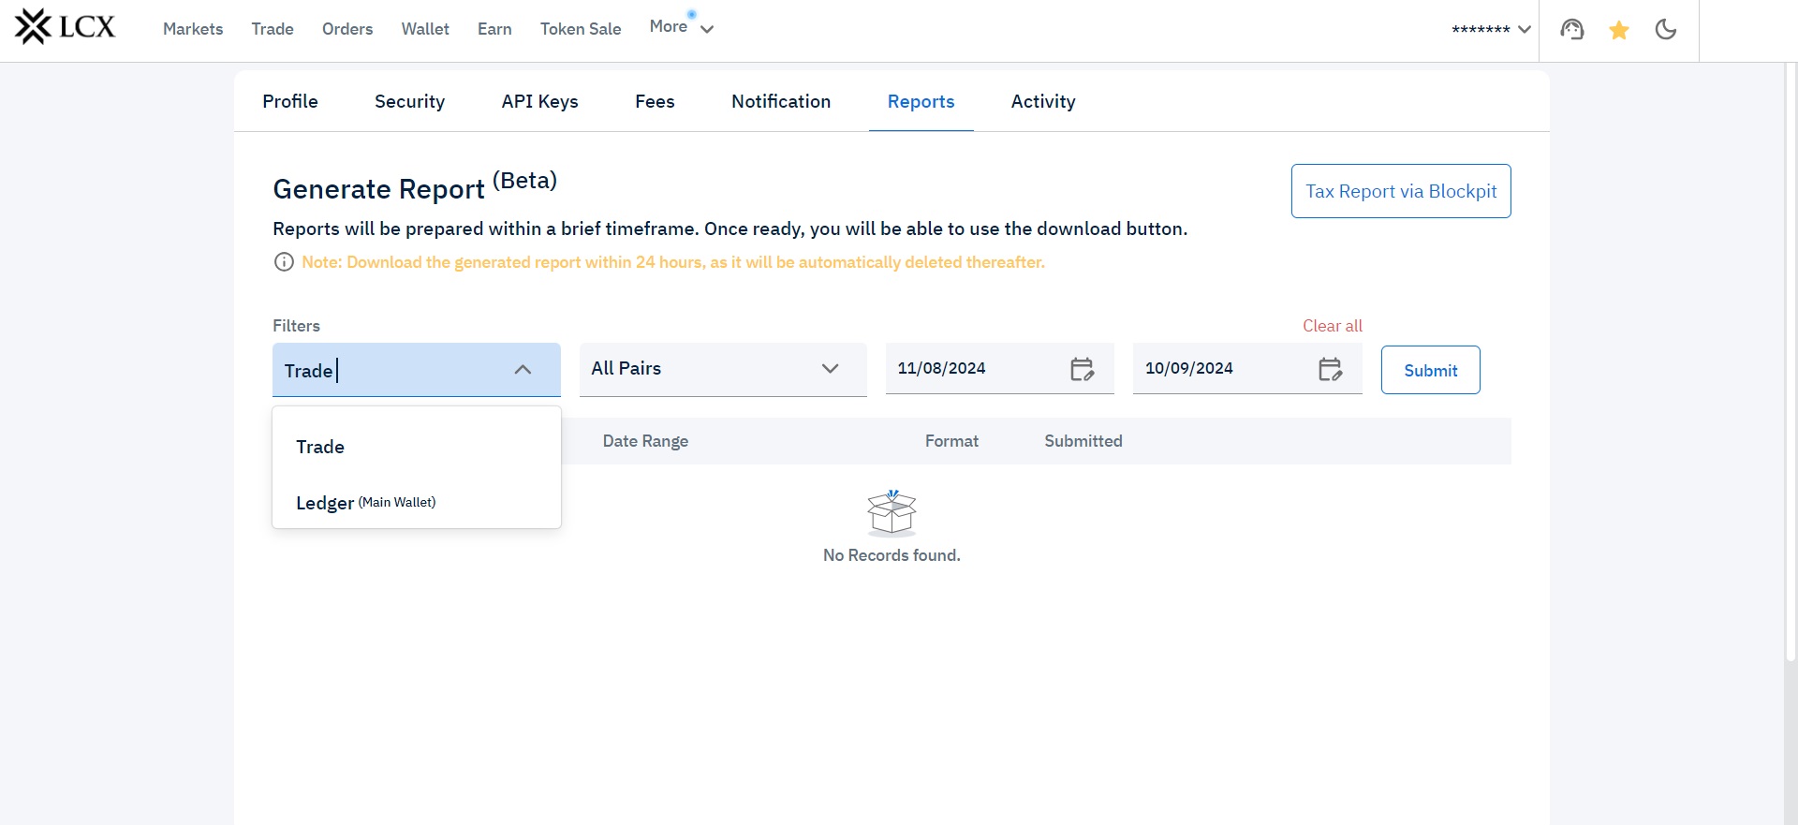Click the LCX logo

(x=65, y=27)
